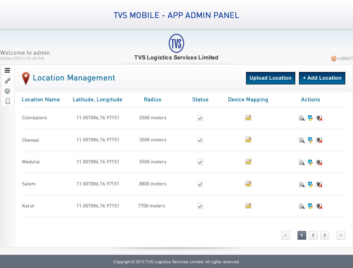
Task: Delete the Madurai location
Action: click(319, 162)
